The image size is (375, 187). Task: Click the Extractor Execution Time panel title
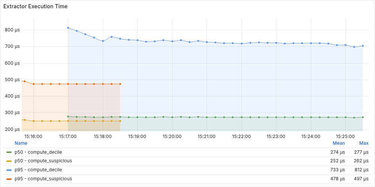35,6
